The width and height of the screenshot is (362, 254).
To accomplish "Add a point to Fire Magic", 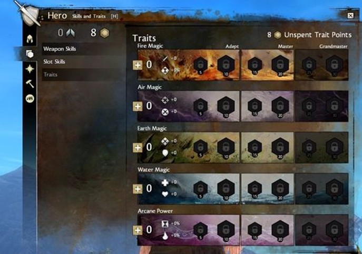I will [x=138, y=65].
